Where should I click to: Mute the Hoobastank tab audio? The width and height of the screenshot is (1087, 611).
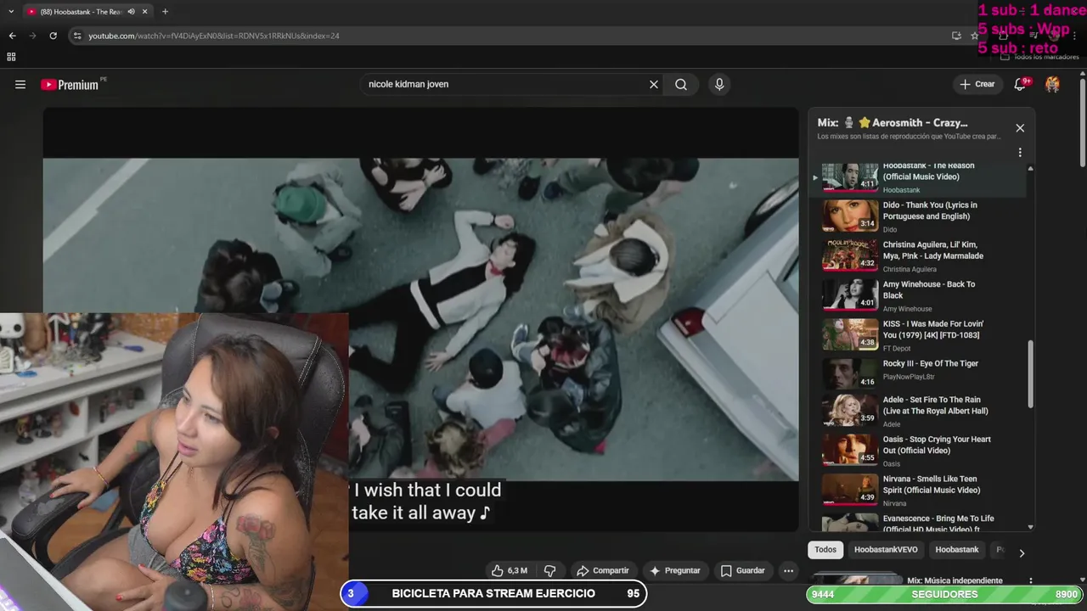point(131,12)
